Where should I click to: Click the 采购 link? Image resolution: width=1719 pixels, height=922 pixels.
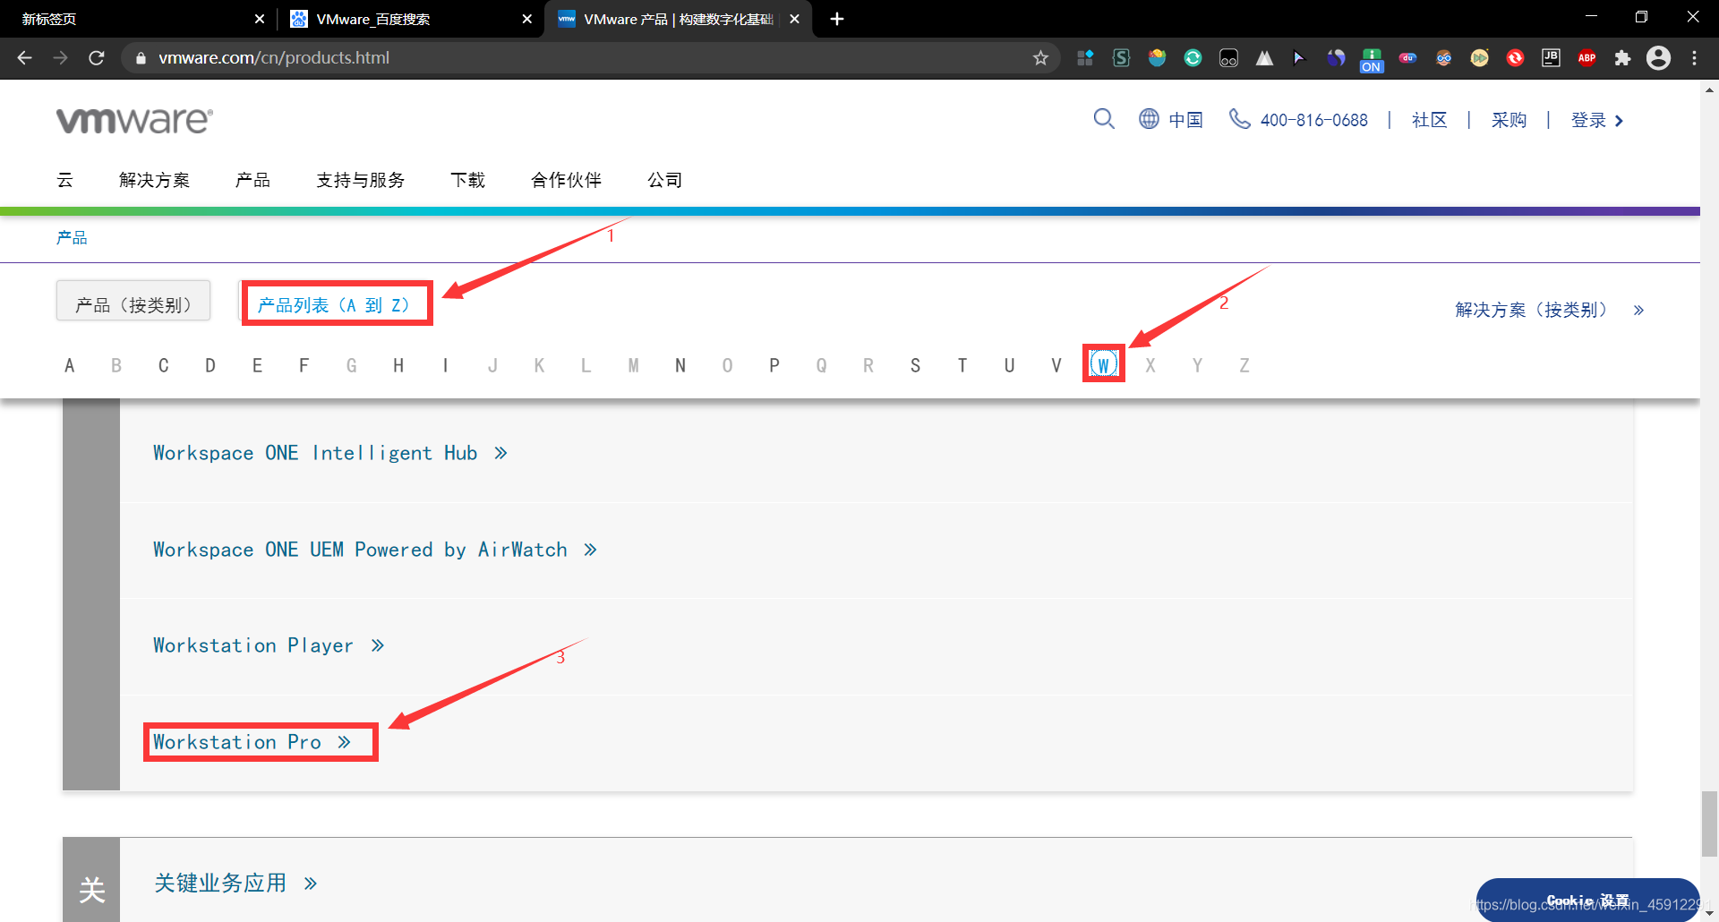point(1509,120)
